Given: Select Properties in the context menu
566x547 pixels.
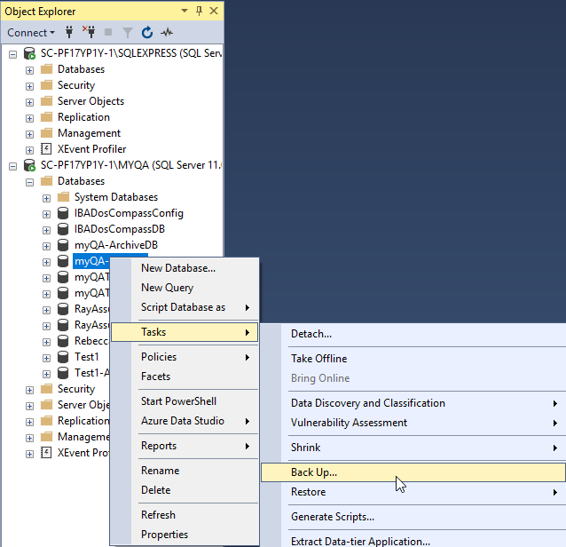Looking at the screenshot, I should click(164, 535).
